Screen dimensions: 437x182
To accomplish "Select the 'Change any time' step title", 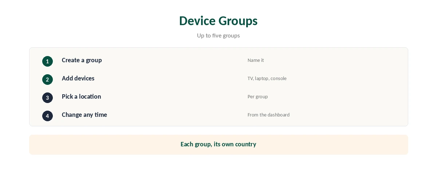I will [x=84, y=115].
